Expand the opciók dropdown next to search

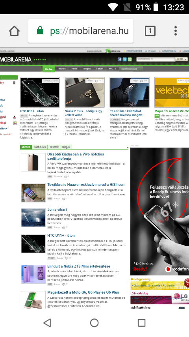[x=181, y=59]
